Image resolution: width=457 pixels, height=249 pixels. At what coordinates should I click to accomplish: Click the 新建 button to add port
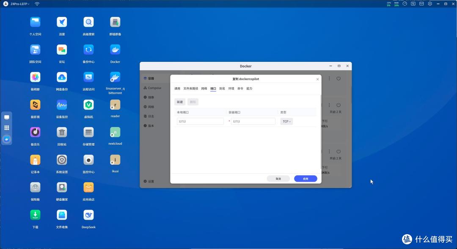click(180, 102)
